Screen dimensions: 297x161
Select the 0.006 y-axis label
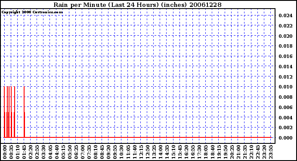285,107
